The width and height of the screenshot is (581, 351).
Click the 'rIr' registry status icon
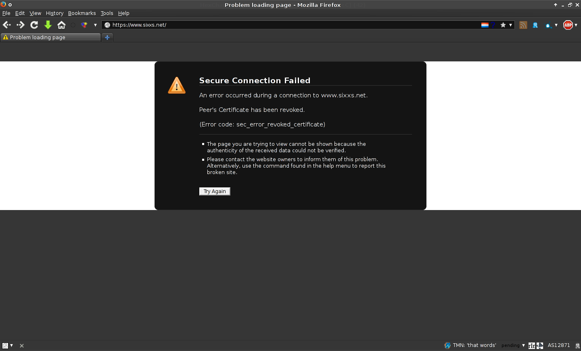[x=532, y=346]
